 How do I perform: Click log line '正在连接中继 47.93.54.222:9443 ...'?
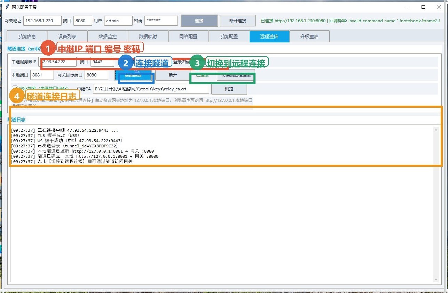(64, 130)
